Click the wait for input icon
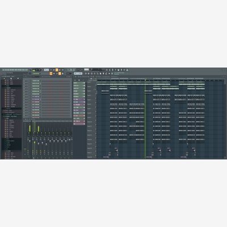This screenshot has width=227, height=227. tap(54, 70)
